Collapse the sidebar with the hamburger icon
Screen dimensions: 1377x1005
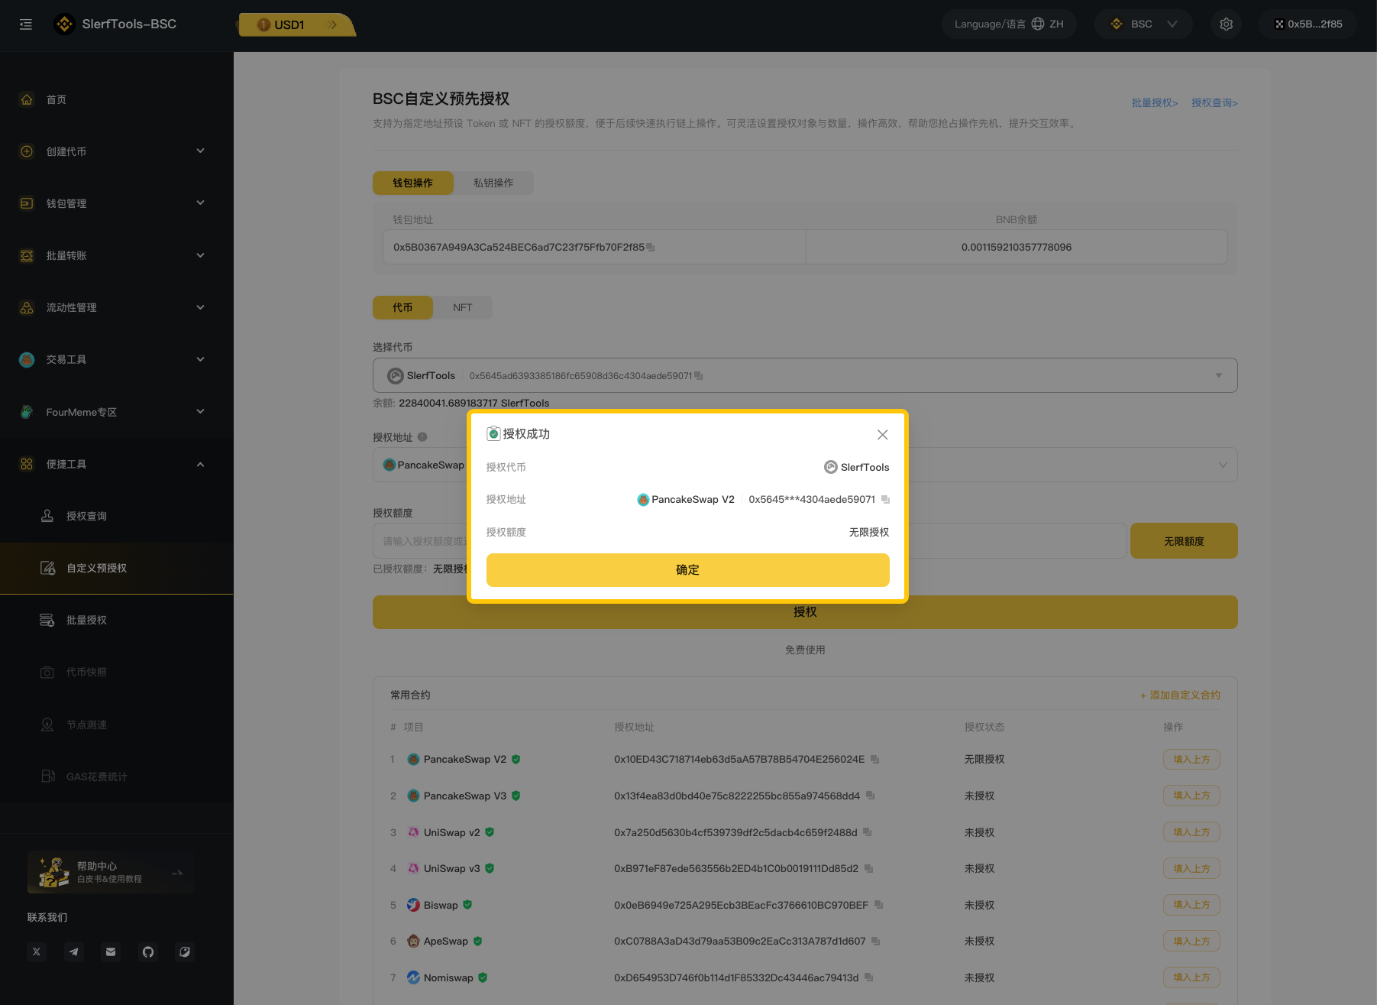pyautogui.click(x=26, y=24)
